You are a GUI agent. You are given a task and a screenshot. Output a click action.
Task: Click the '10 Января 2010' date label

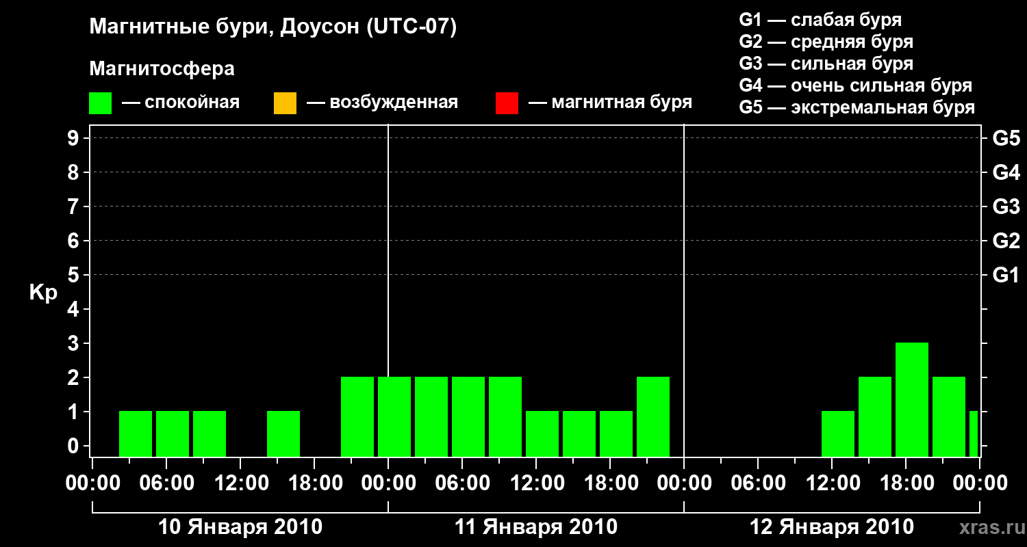pos(240,527)
